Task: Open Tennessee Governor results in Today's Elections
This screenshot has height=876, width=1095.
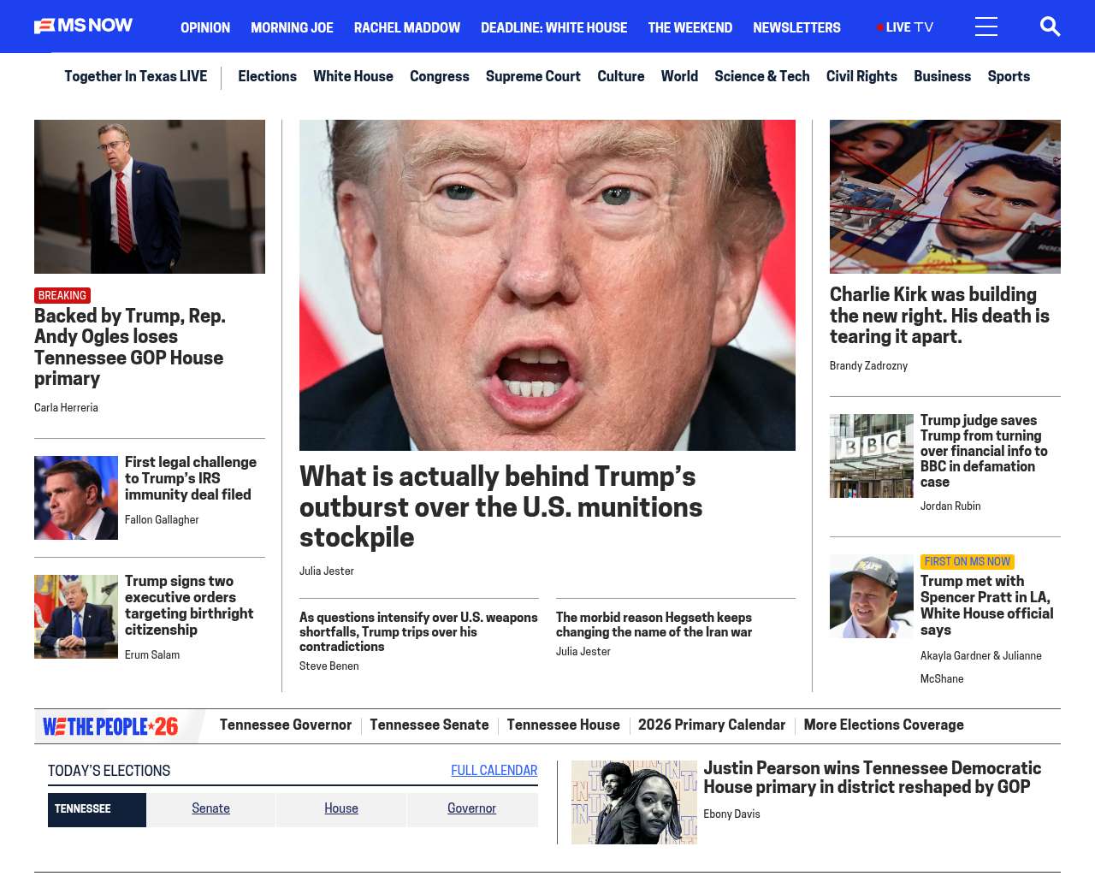Action: (472, 809)
